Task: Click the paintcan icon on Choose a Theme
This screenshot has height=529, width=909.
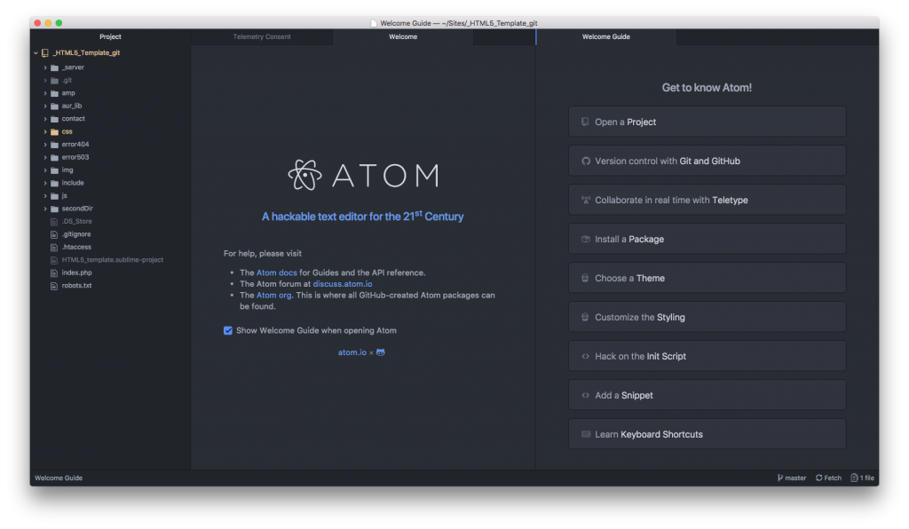Action: click(x=585, y=278)
